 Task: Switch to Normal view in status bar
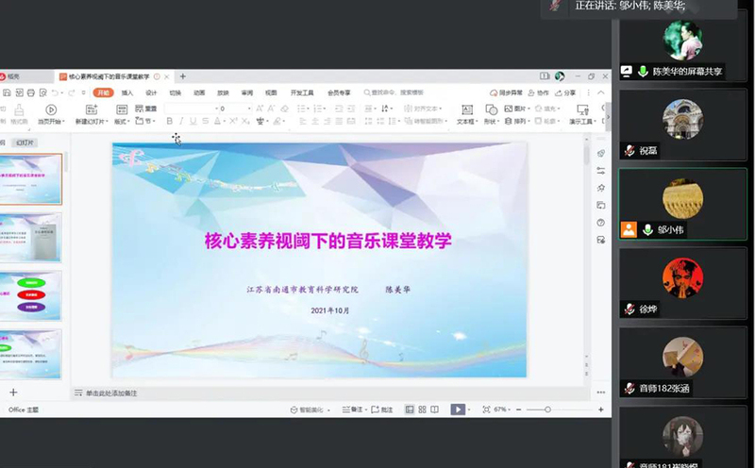click(410, 409)
